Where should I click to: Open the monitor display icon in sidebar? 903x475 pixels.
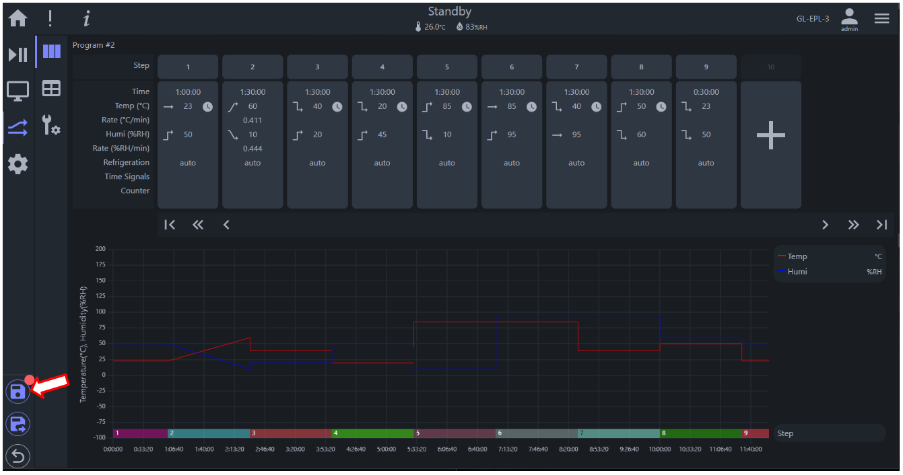coord(18,90)
